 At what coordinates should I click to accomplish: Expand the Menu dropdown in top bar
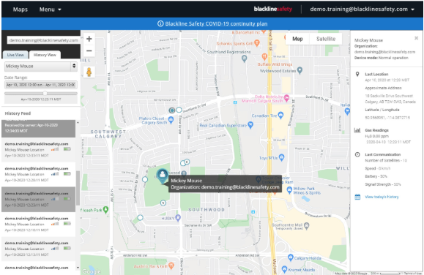(x=51, y=10)
